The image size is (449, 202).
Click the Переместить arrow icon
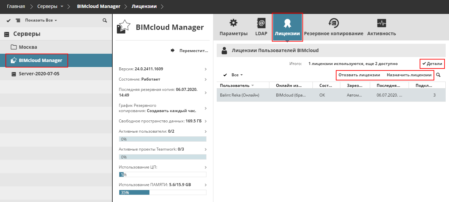[x=172, y=51]
